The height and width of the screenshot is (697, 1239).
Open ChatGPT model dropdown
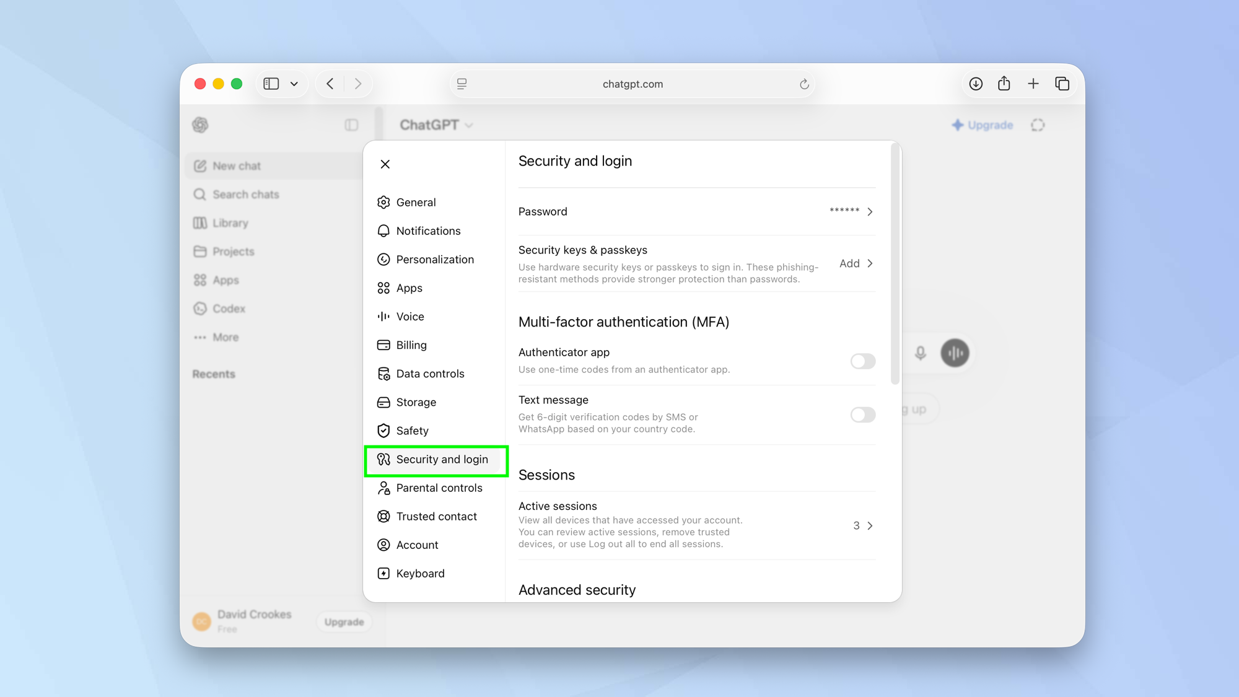[x=436, y=125]
